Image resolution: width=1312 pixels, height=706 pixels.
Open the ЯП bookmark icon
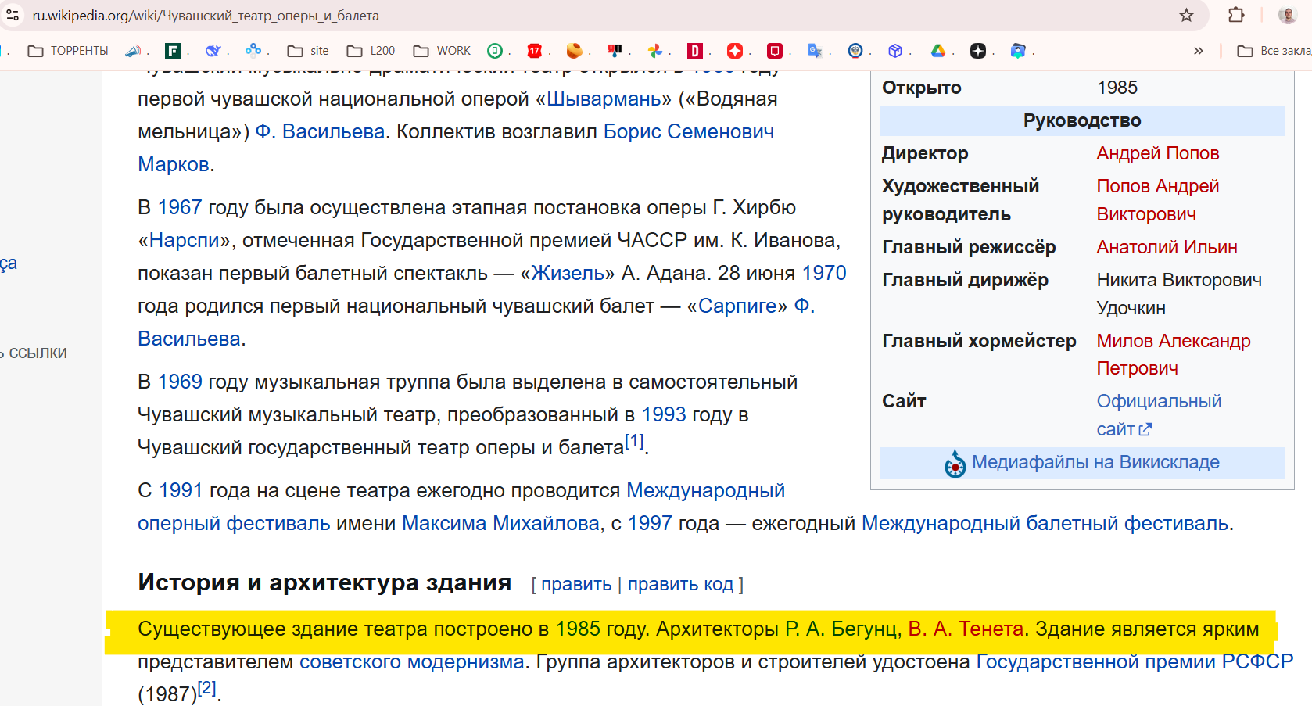(615, 51)
